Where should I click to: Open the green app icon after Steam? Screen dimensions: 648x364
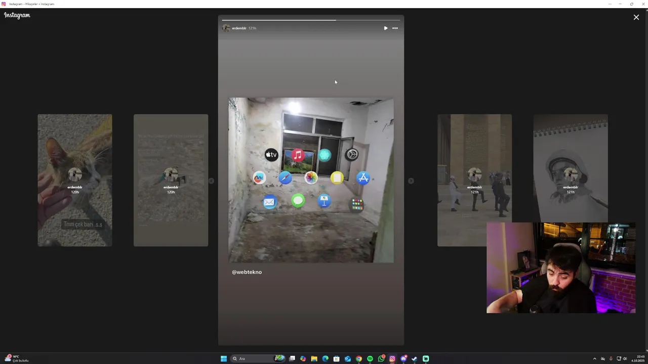[x=426, y=359]
